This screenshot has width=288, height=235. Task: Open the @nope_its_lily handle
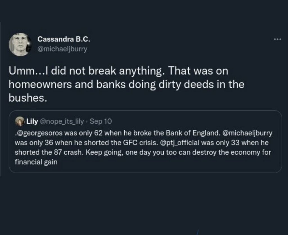63,121
